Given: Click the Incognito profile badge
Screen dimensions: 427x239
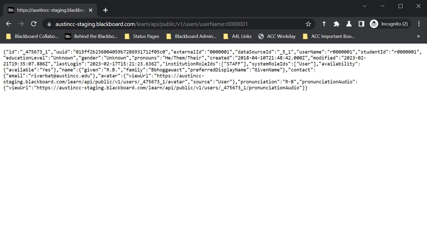Looking at the screenshot, I should click(x=390, y=24).
